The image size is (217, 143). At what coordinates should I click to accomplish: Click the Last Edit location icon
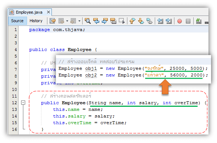click(x=53, y=21)
